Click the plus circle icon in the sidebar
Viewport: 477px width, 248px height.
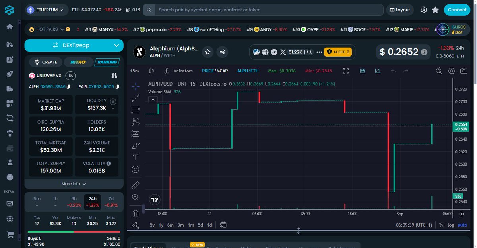10,177
